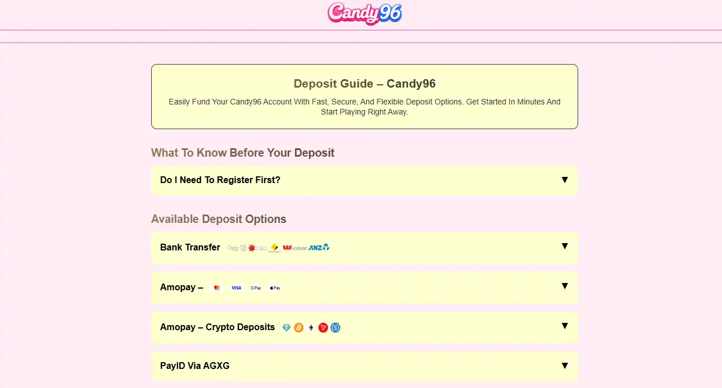Click the Mastercard icon in the Amopay row

point(217,287)
